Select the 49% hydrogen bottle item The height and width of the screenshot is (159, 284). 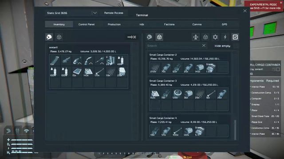click(122, 61)
